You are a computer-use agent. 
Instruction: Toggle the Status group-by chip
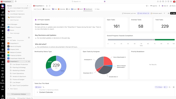click(38, 87)
